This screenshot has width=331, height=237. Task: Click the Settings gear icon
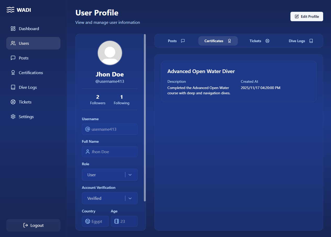pos(13,117)
